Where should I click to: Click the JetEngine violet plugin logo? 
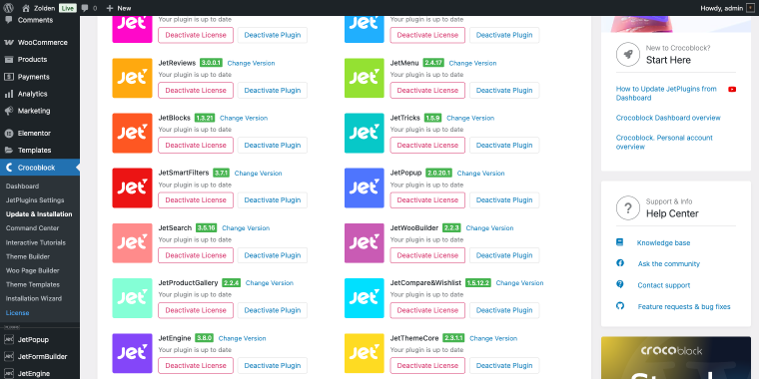132,353
